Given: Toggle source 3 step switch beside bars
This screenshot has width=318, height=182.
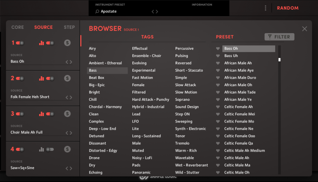Looking at the screenshot, I should [50, 114].
